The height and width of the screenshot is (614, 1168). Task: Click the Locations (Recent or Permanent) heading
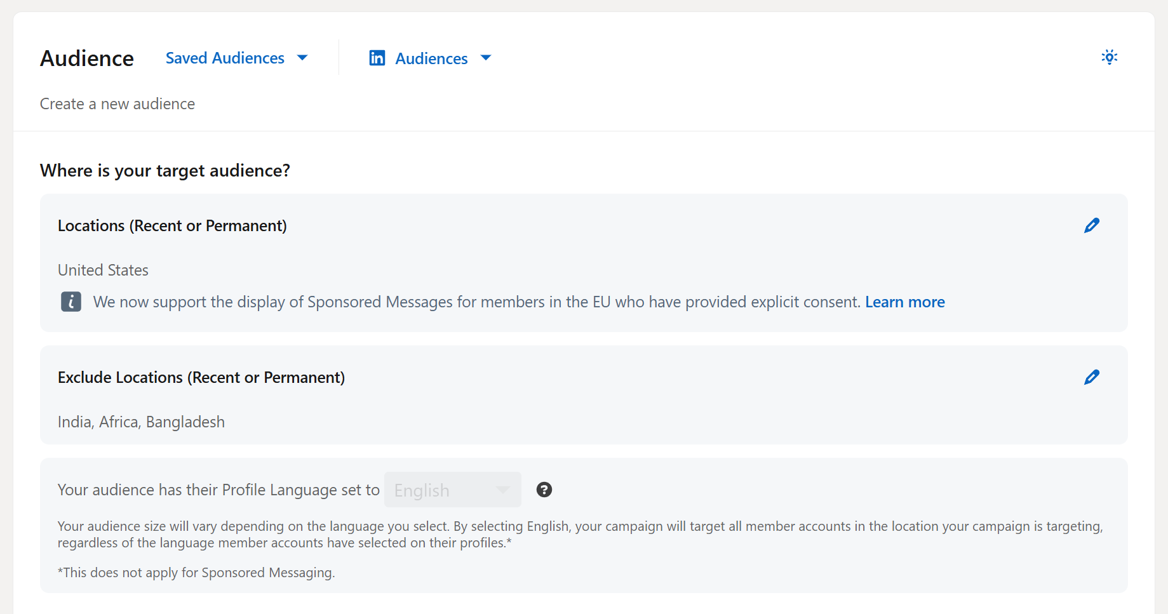tap(172, 225)
